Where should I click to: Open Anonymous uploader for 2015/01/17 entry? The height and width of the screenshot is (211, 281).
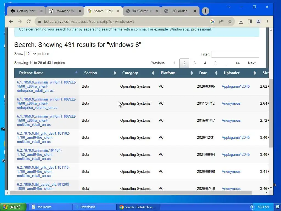pos(231,121)
